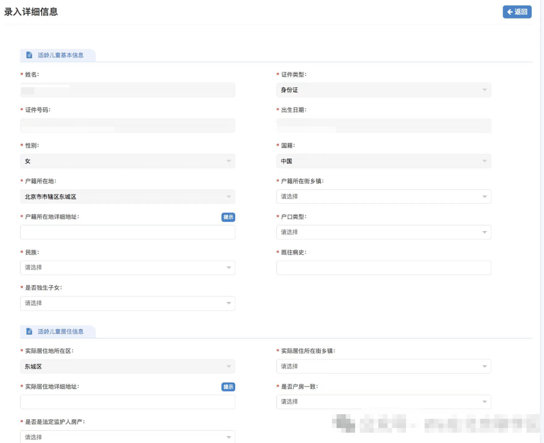Image resolution: width=544 pixels, height=443 pixels.
Task: Click 提示 badge beside 户籍所在地详细地址
Action: pos(228,217)
